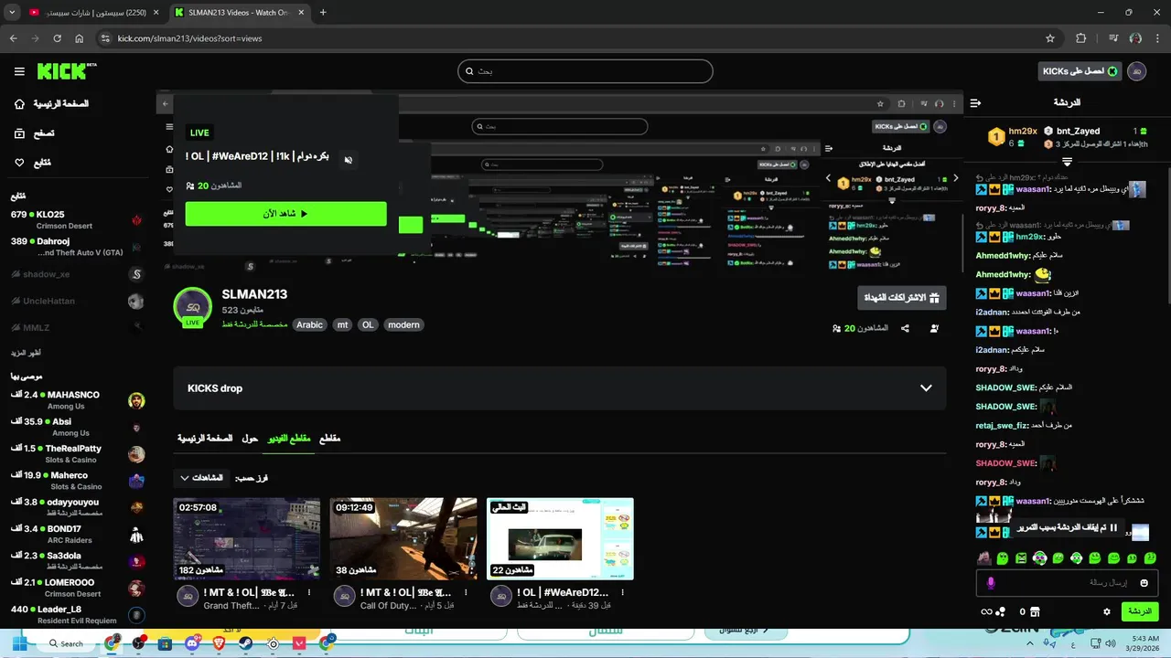Image resolution: width=1171 pixels, height=658 pixels.
Task: Expand the chat leaderboard chevron
Action: coord(1067,162)
